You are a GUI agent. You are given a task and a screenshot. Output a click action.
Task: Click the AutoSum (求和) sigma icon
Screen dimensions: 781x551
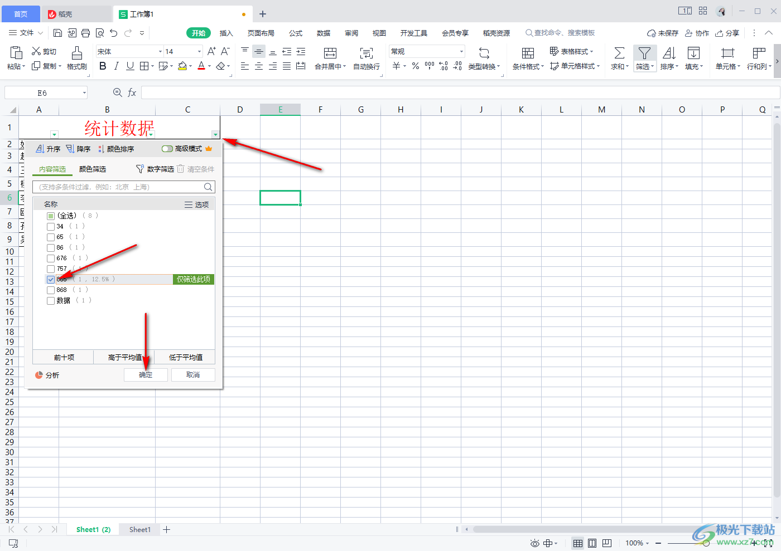(619, 53)
